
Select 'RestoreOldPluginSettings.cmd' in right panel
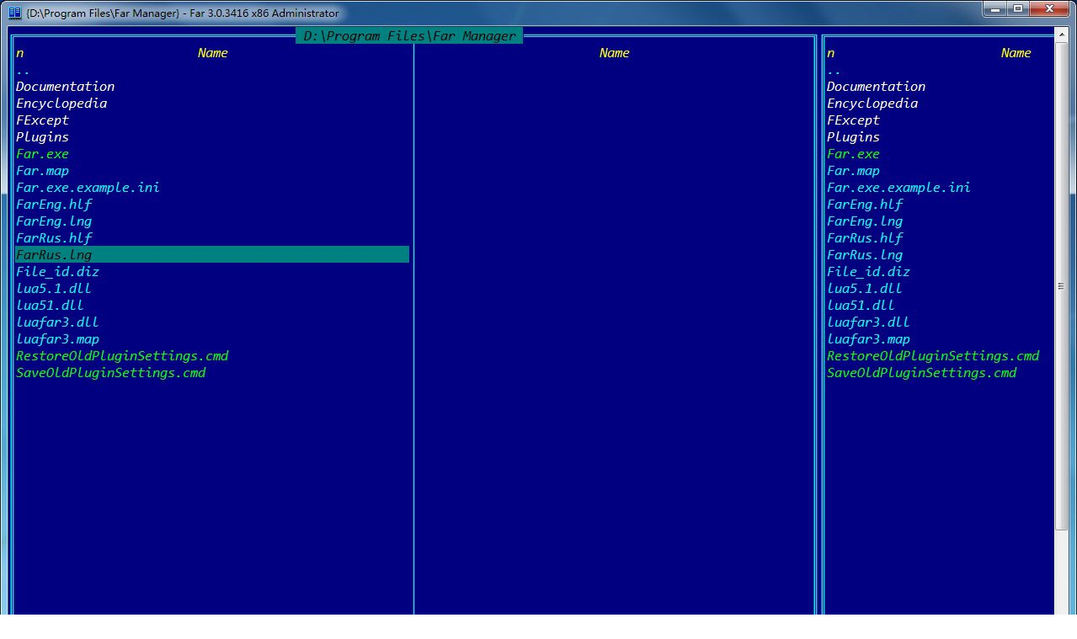coord(933,356)
